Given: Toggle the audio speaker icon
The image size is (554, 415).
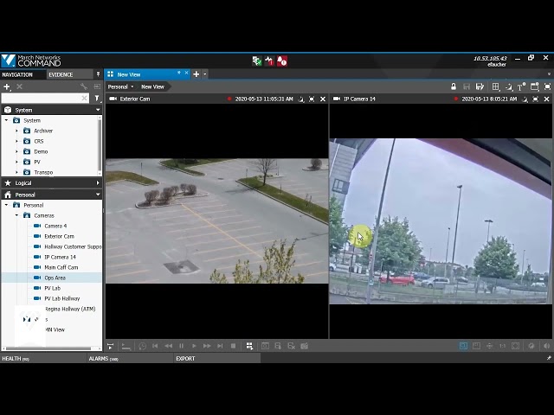Looking at the screenshot, I should click(x=546, y=346).
